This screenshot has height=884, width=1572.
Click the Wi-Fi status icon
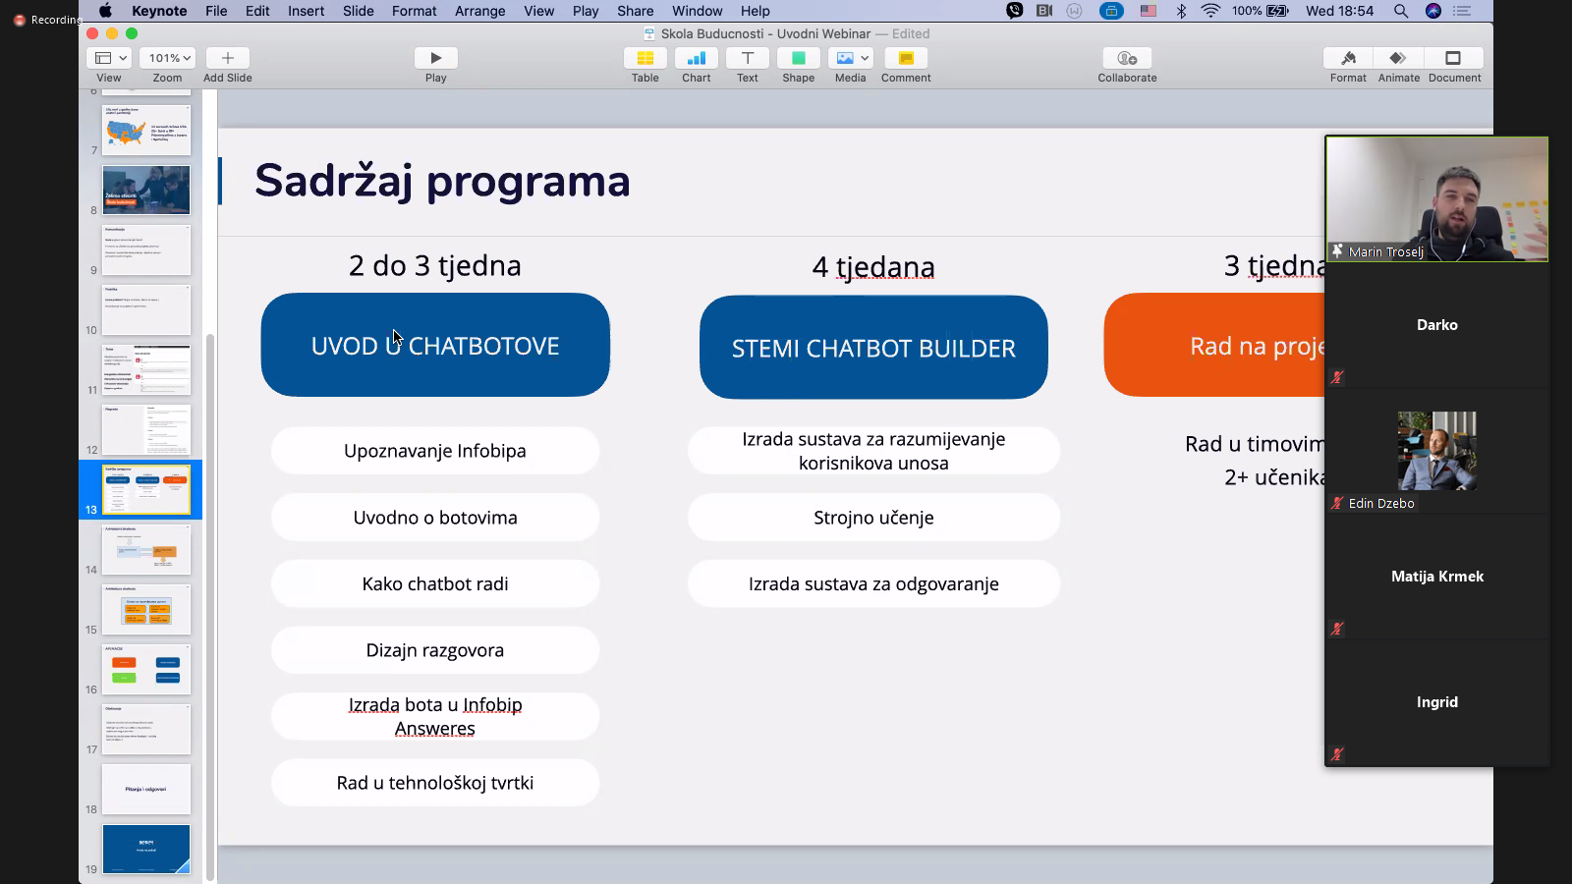(1210, 11)
